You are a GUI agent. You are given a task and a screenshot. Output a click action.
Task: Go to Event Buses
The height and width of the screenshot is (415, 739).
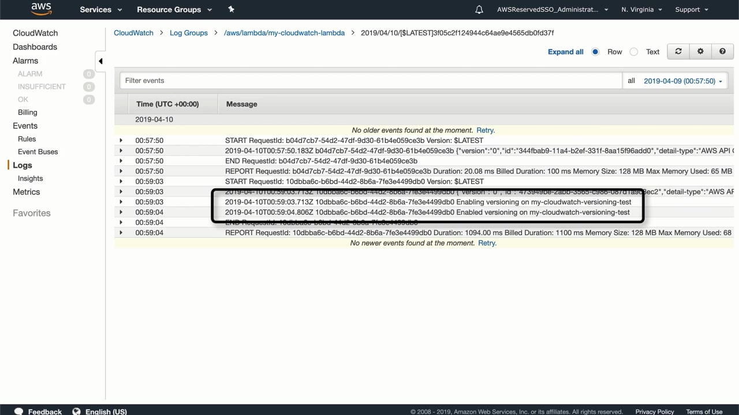point(38,152)
